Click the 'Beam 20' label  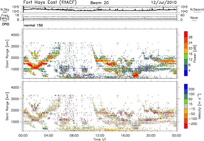pyautogui.click(x=99, y=3)
